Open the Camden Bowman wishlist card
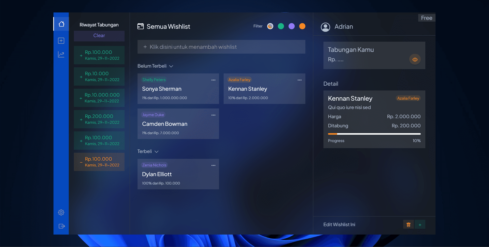This screenshot has width=489, height=247. 178,124
